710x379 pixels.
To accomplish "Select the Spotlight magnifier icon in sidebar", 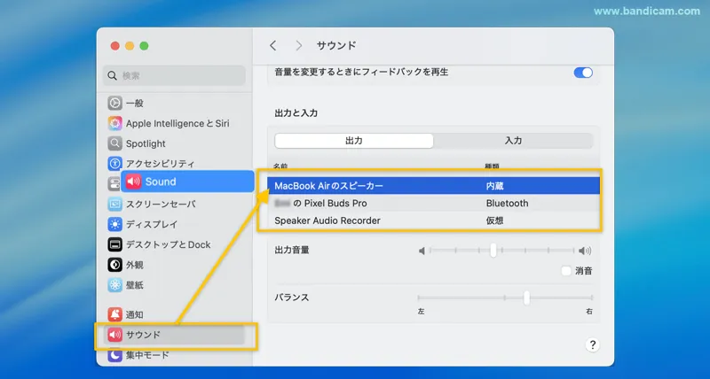I will point(115,143).
